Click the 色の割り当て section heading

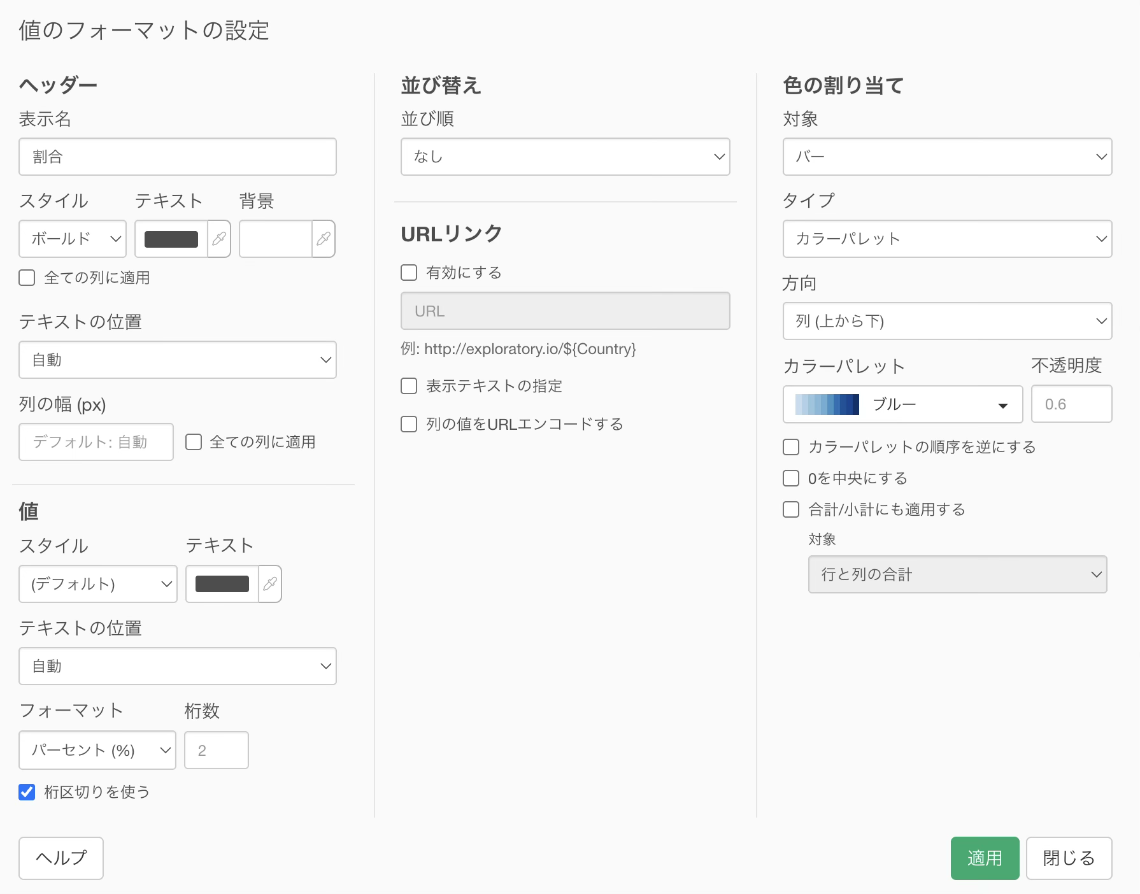click(x=843, y=85)
